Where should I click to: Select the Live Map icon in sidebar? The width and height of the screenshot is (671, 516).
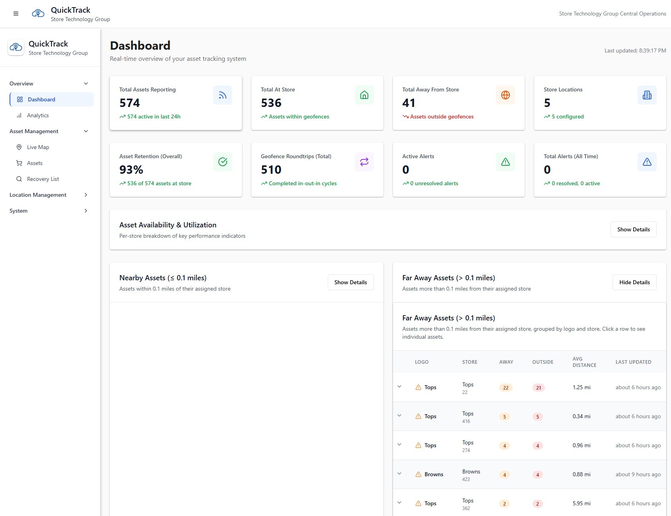click(x=19, y=147)
